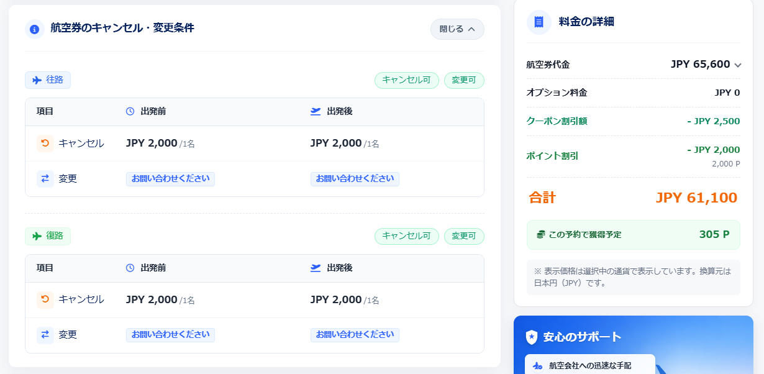
Task: Click the orange cancel icon in 復路 キャンセル row
Action: (x=45, y=299)
